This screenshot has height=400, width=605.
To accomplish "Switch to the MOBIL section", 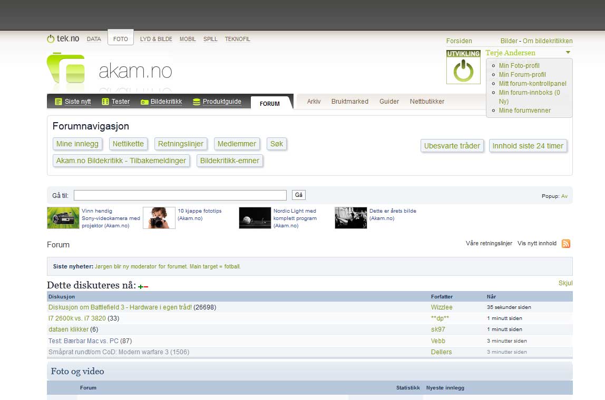I will (188, 39).
